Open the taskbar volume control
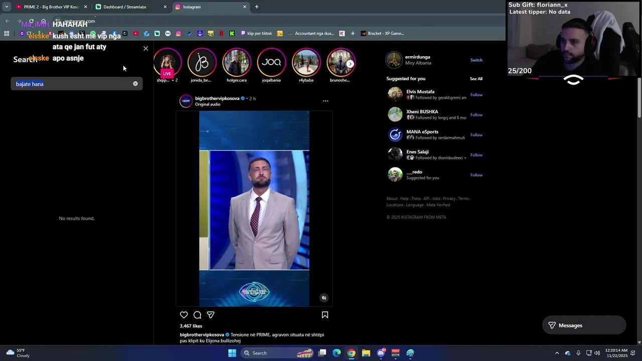The height and width of the screenshot is (361, 642). coord(597,353)
